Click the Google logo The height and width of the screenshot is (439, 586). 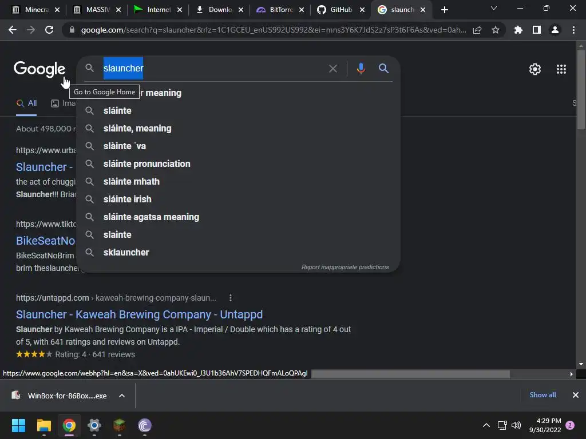coord(39,69)
